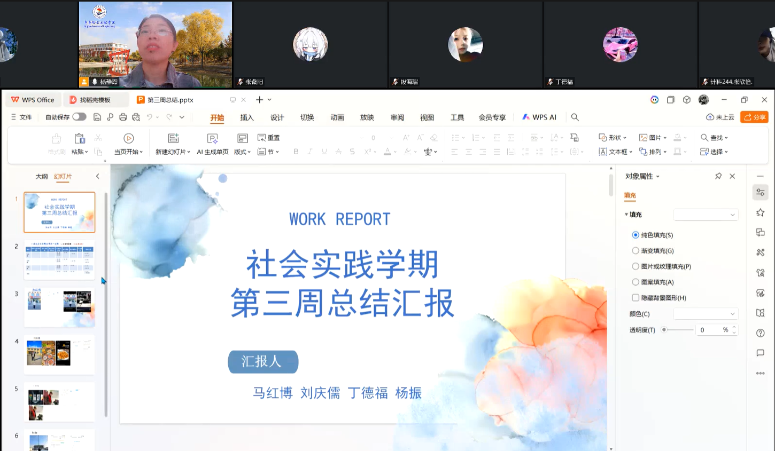Click the 粘贴 paste icon
The height and width of the screenshot is (451, 775).
80,139
